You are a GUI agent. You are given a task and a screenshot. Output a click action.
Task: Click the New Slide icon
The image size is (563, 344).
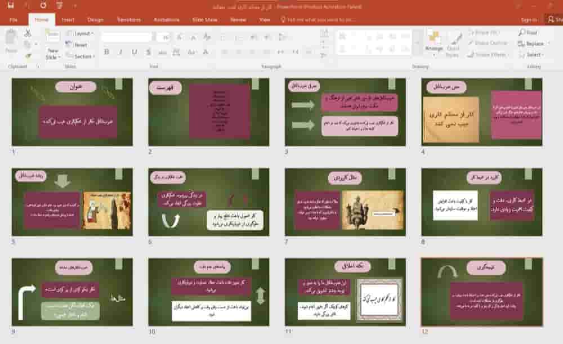tap(52, 36)
